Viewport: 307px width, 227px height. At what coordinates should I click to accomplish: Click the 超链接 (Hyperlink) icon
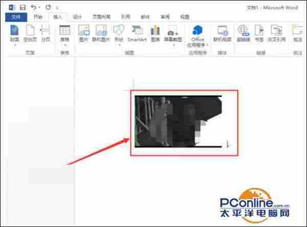point(244,33)
